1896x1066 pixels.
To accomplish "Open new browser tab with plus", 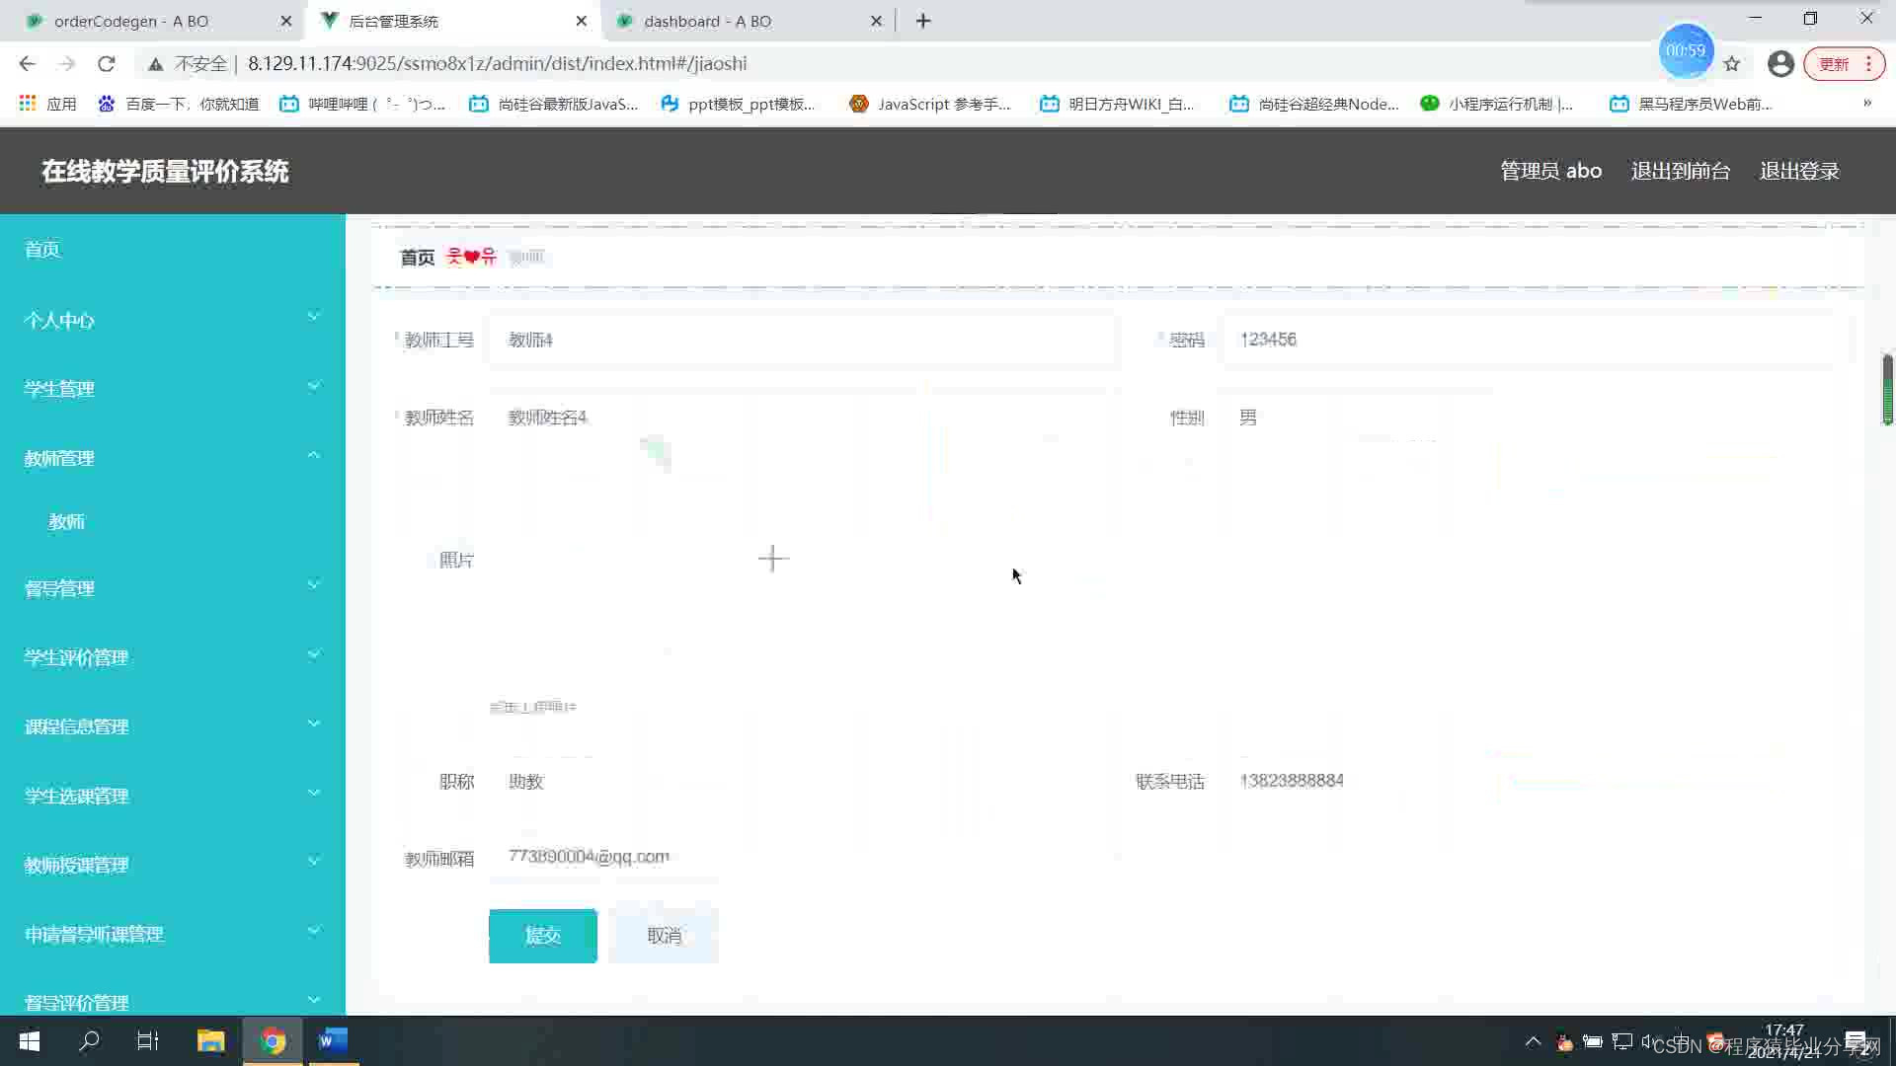I will (x=923, y=21).
